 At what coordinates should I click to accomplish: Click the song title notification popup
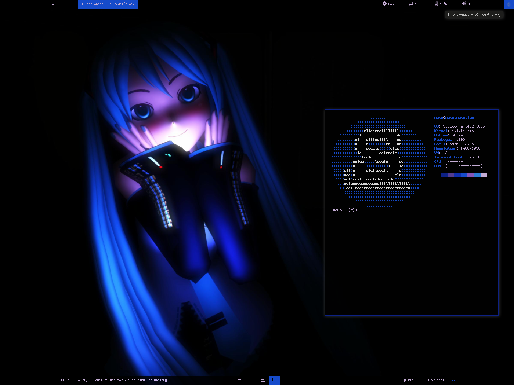[x=475, y=15]
